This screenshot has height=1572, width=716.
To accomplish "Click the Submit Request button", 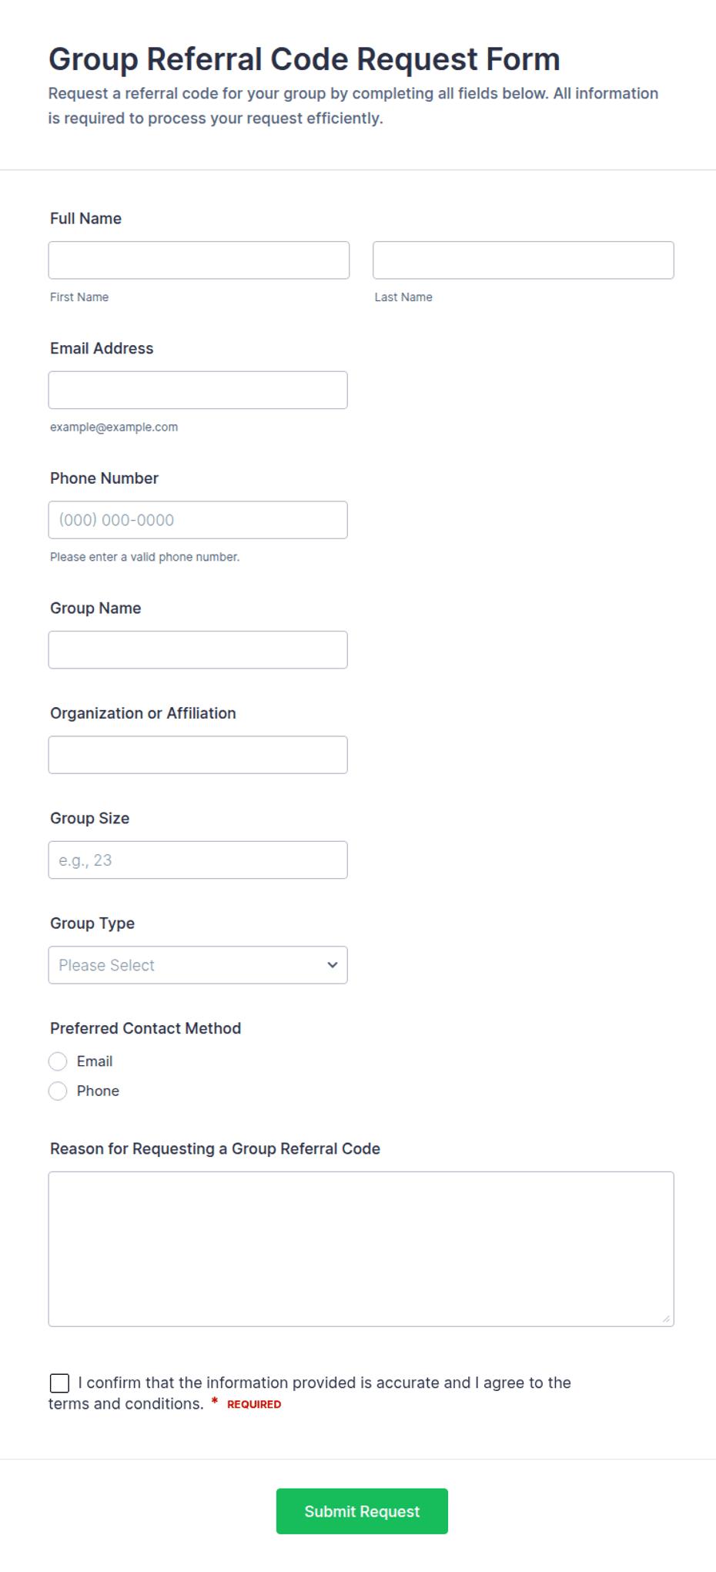I will (x=362, y=1511).
